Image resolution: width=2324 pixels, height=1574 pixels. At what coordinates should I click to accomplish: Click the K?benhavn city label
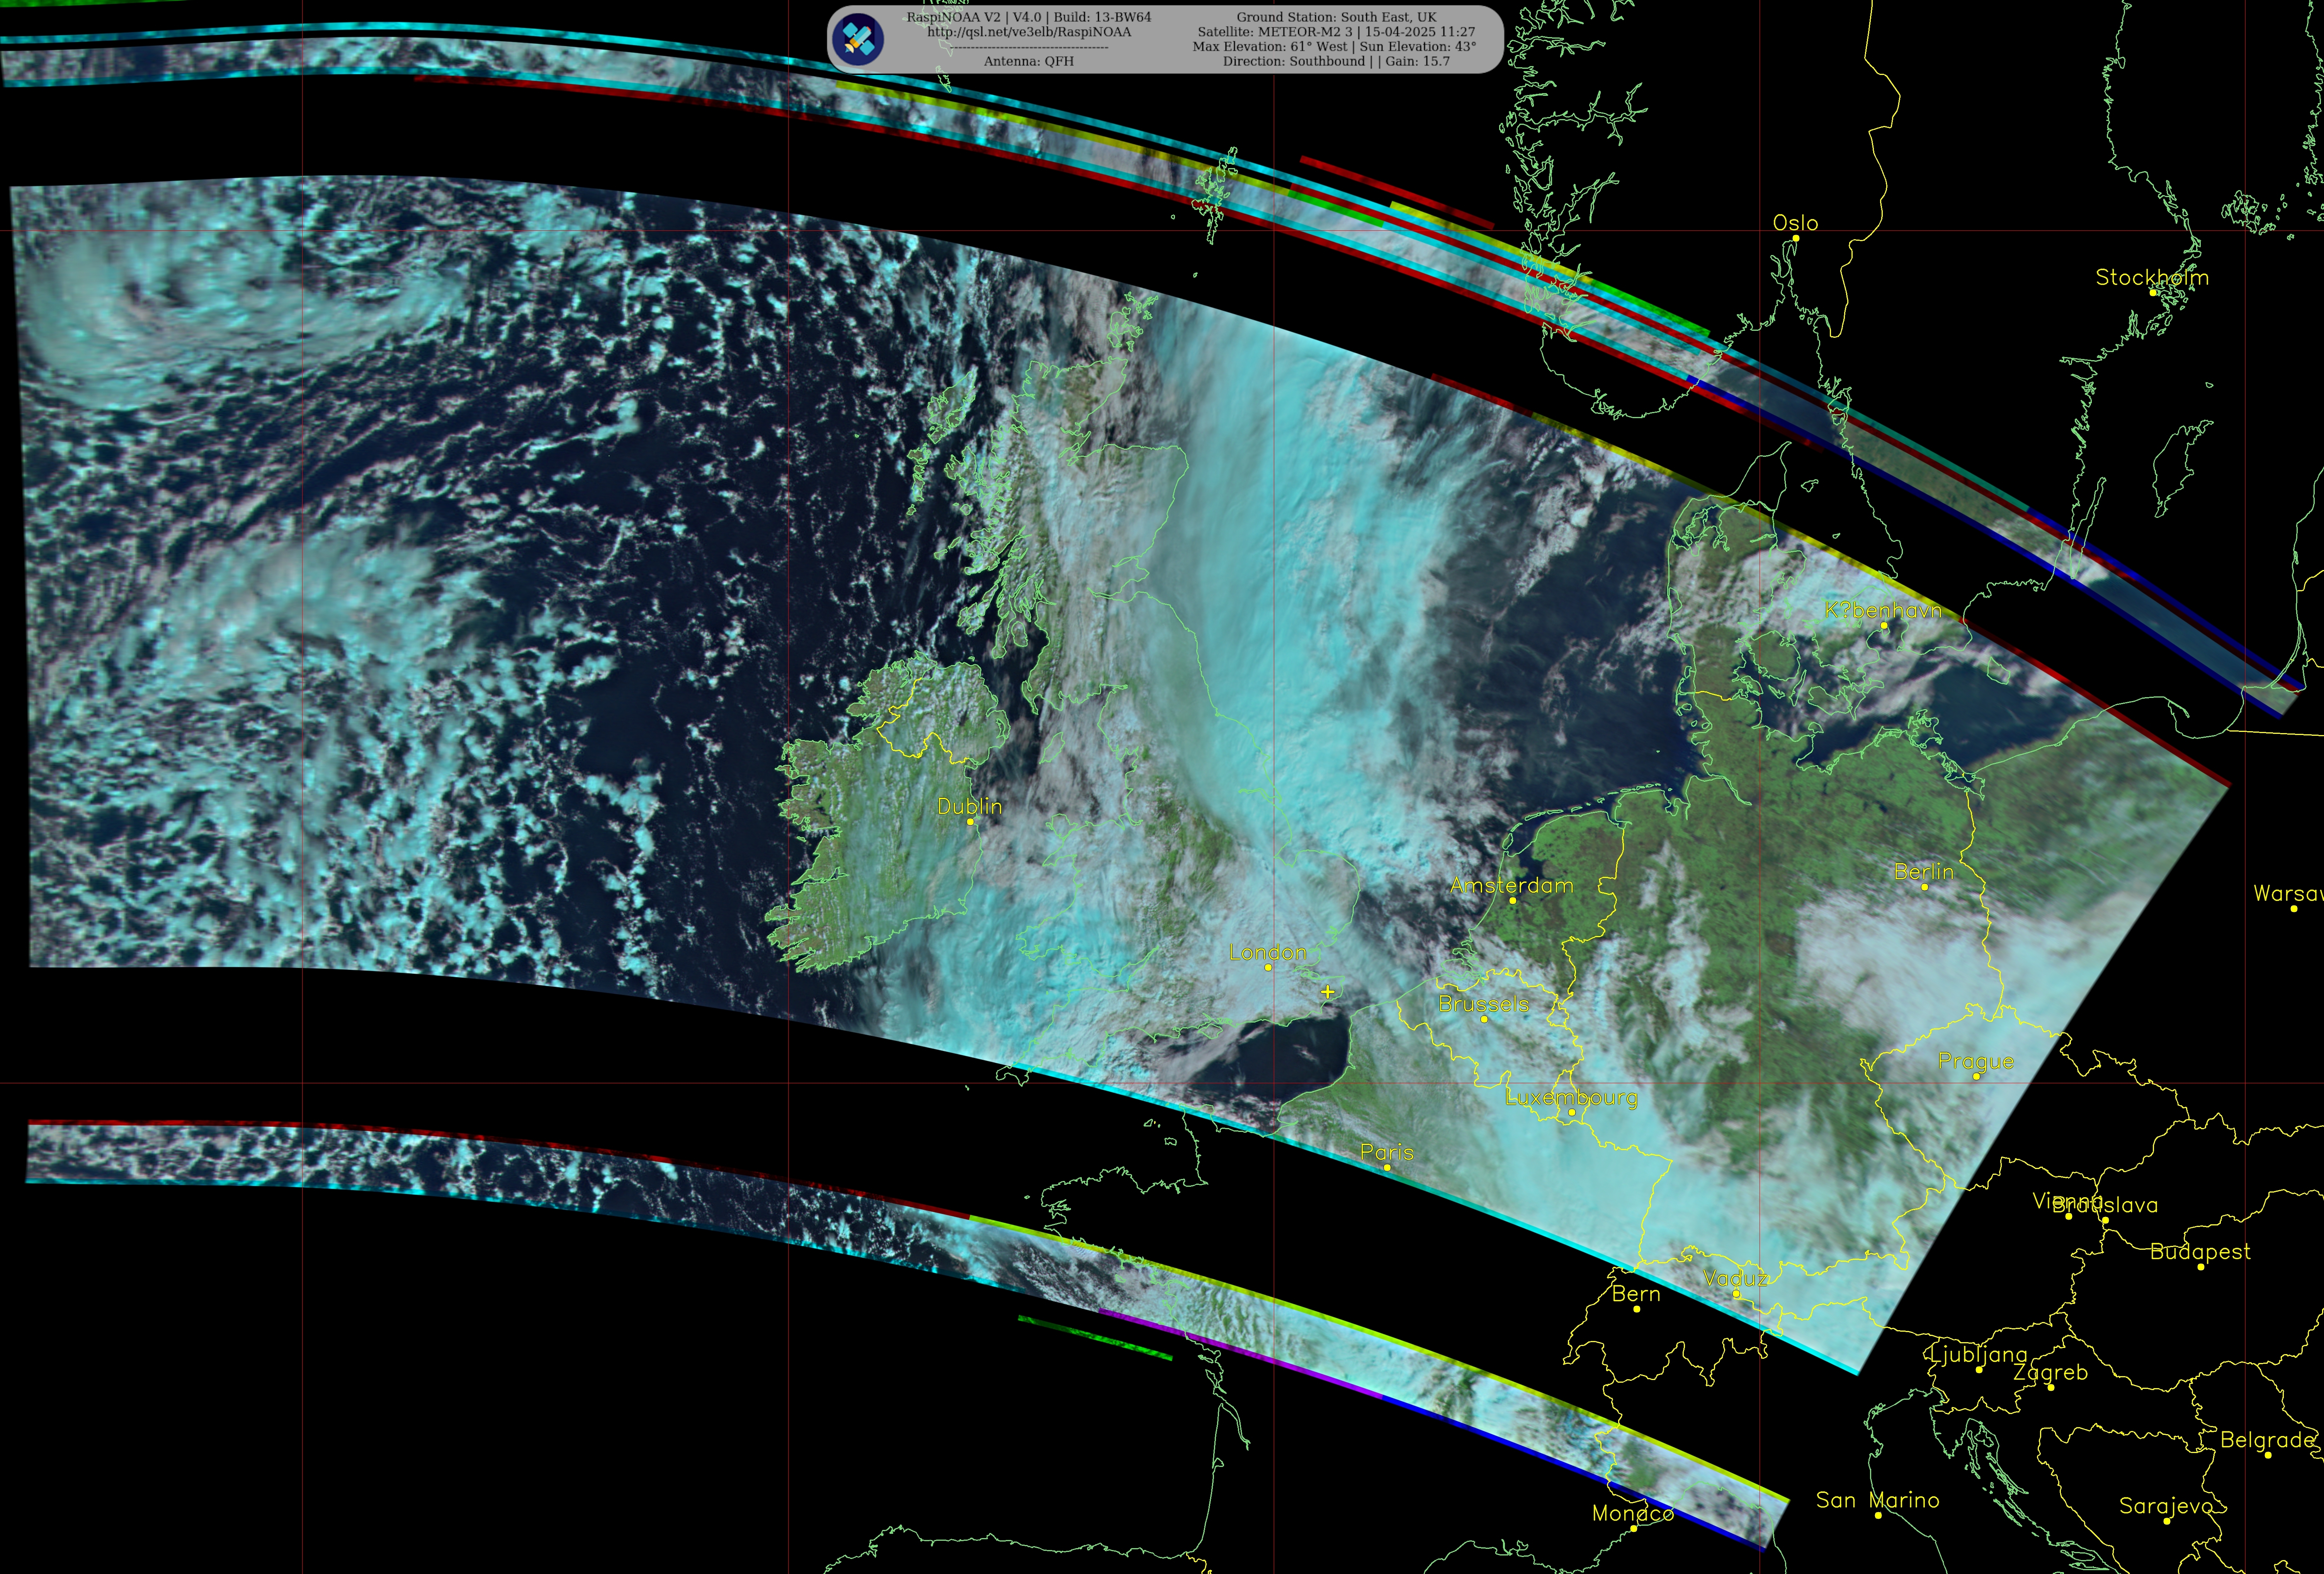pos(1883,610)
